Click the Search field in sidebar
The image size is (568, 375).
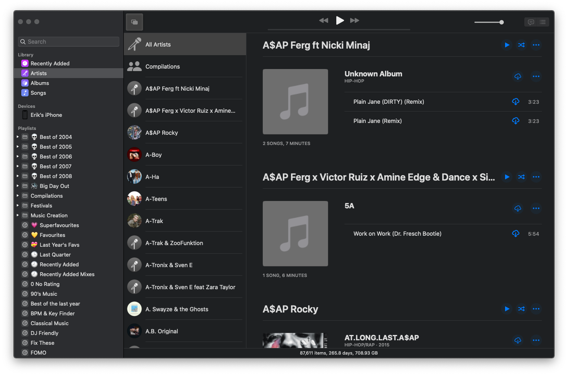pos(69,42)
